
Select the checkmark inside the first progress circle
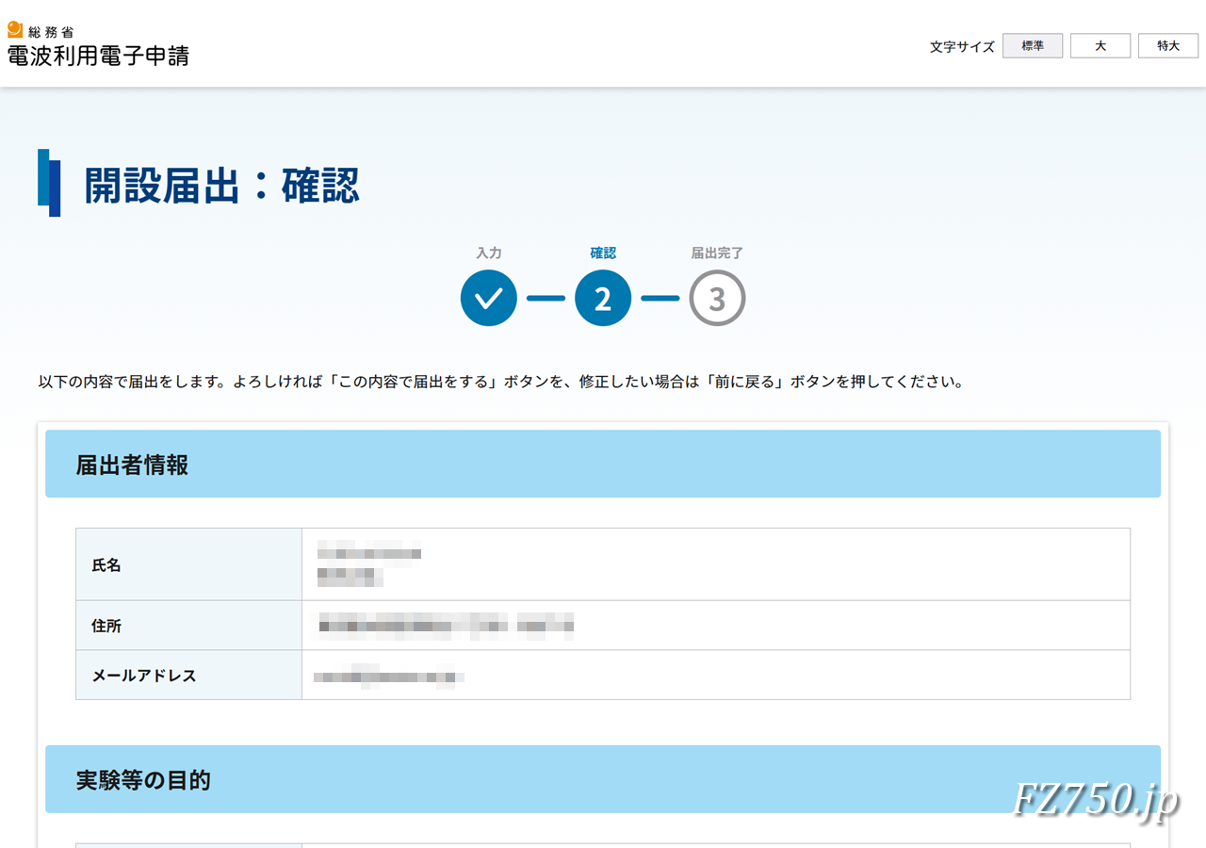488,298
